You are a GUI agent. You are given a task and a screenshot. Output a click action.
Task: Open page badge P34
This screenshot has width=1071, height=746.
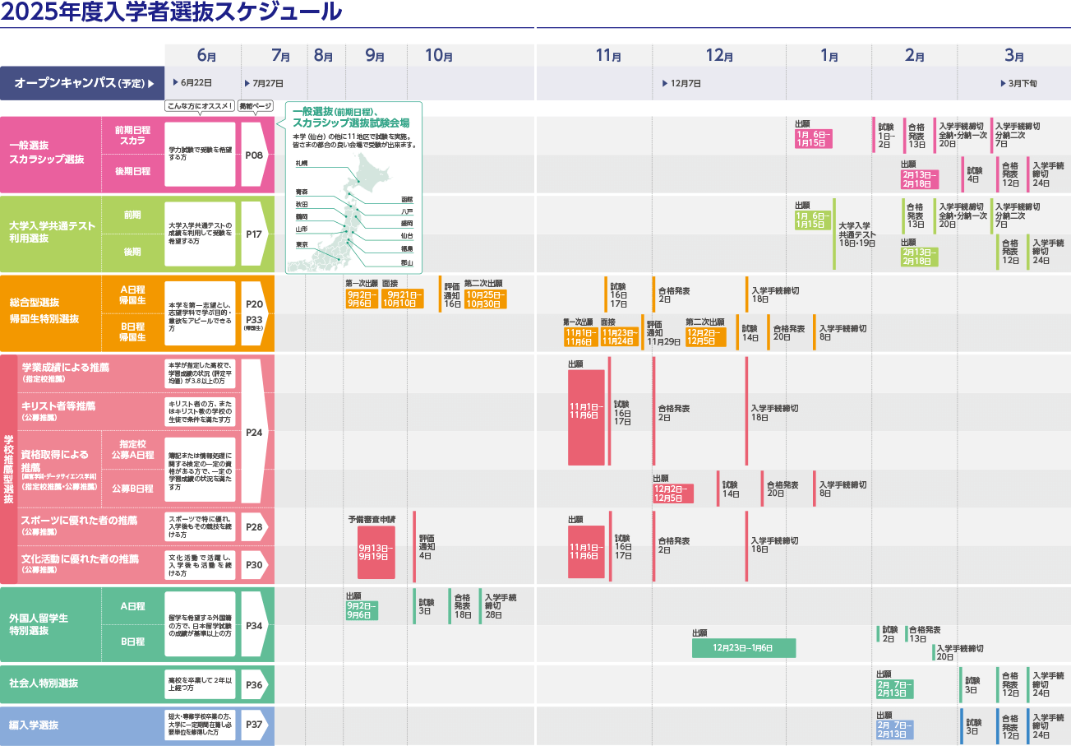click(x=255, y=625)
